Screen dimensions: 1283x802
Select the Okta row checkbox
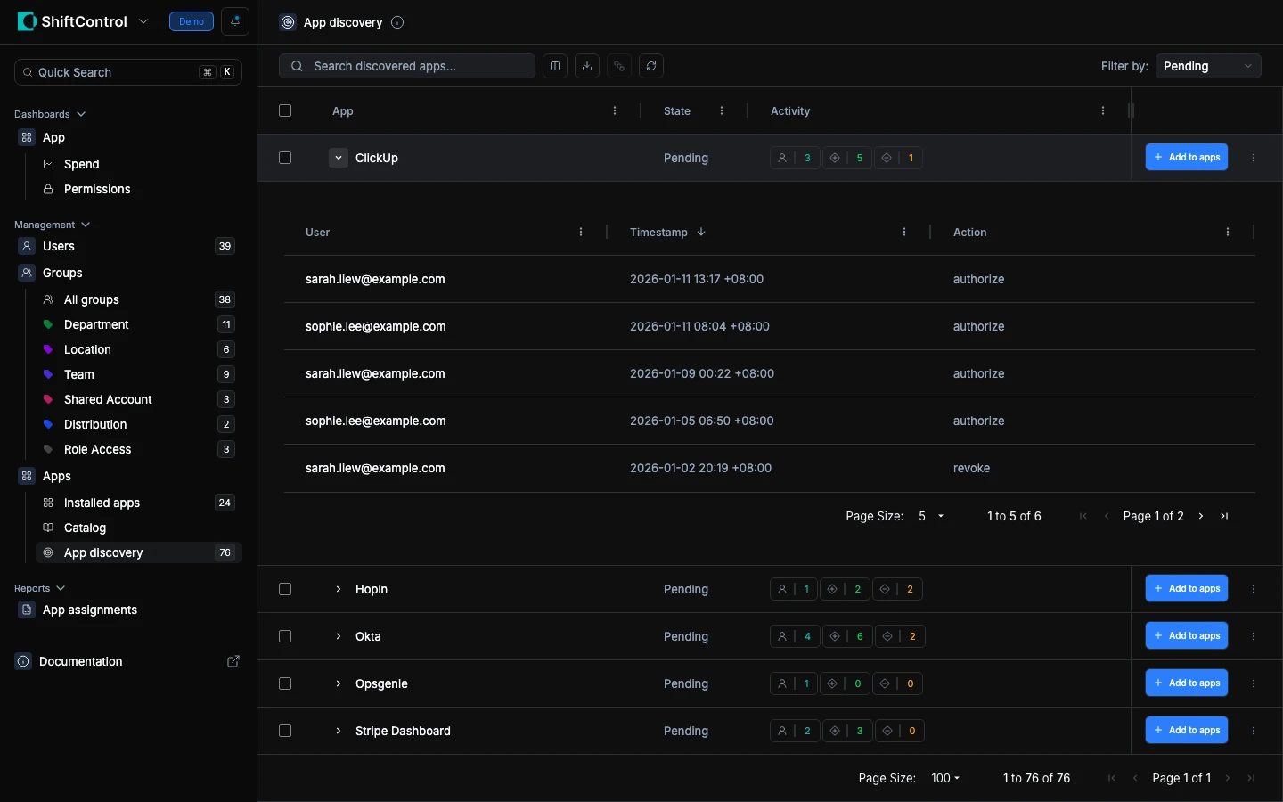coord(285,636)
